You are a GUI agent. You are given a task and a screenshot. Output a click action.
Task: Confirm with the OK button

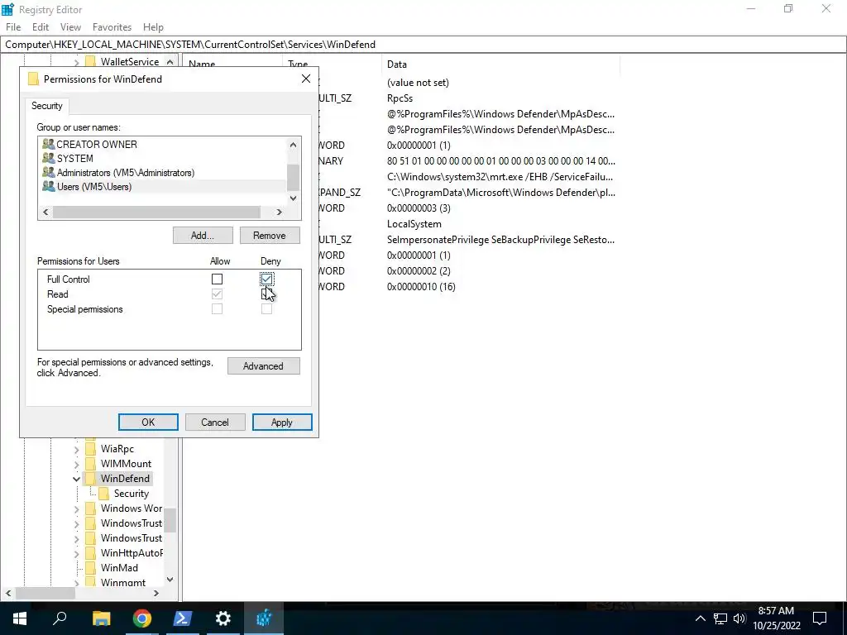coord(148,423)
